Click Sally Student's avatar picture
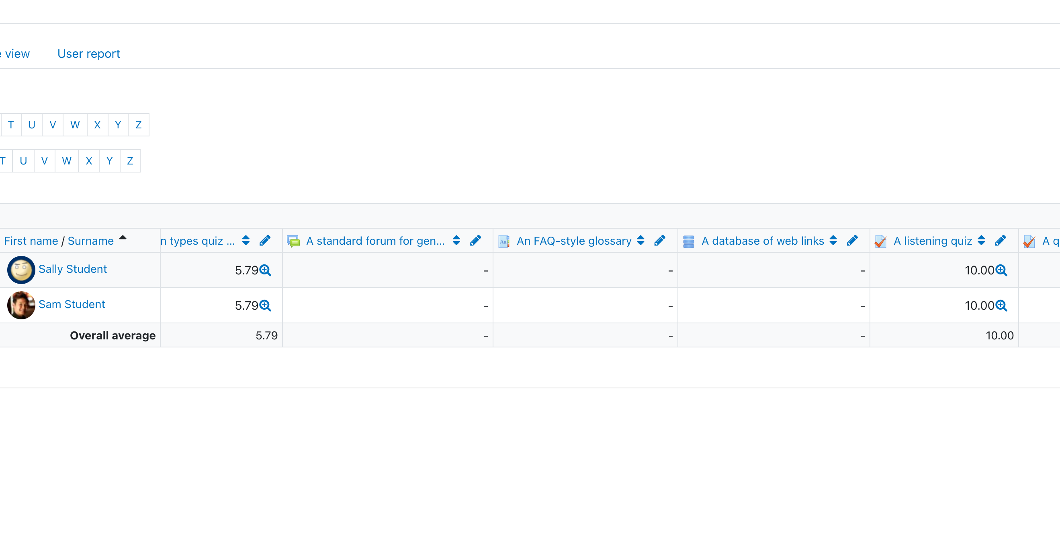 [21, 270]
